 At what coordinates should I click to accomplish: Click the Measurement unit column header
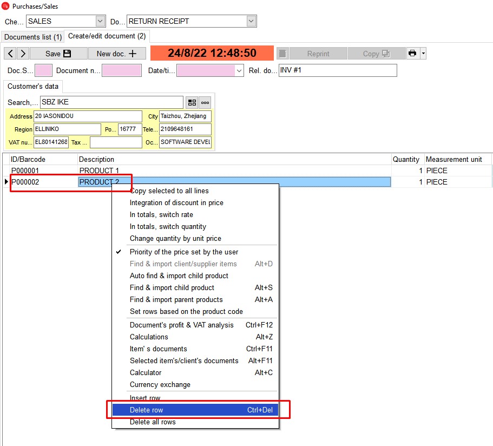click(457, 160)
